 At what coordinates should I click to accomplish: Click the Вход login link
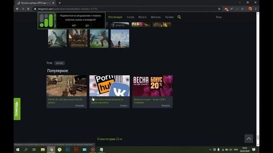click(x=219, y=17)
